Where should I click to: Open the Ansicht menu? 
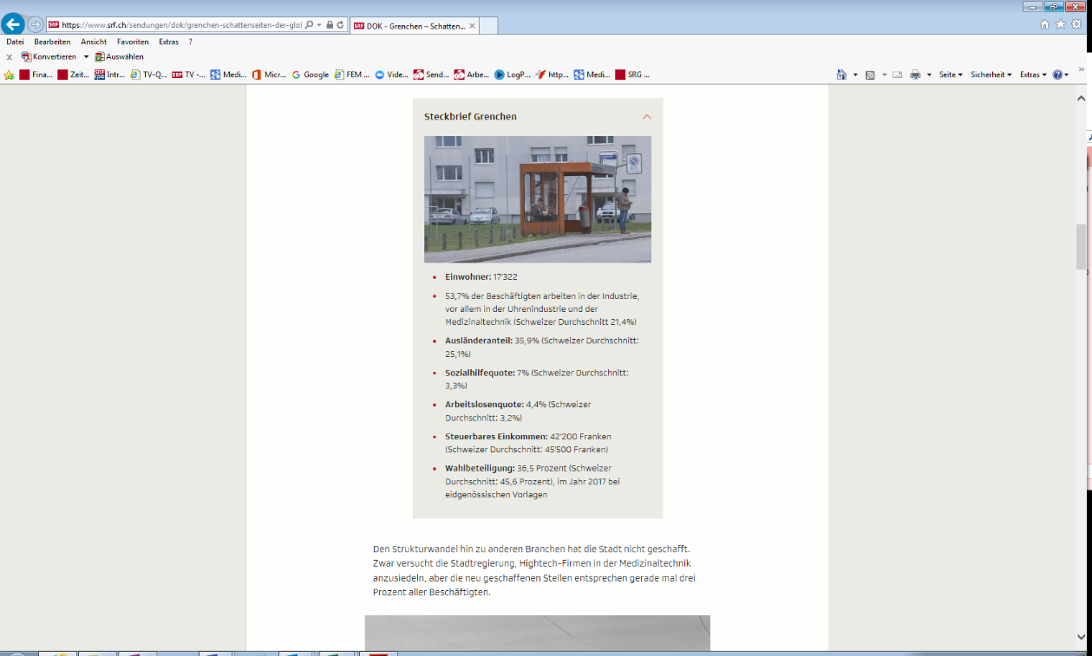[x=94, y=42]
